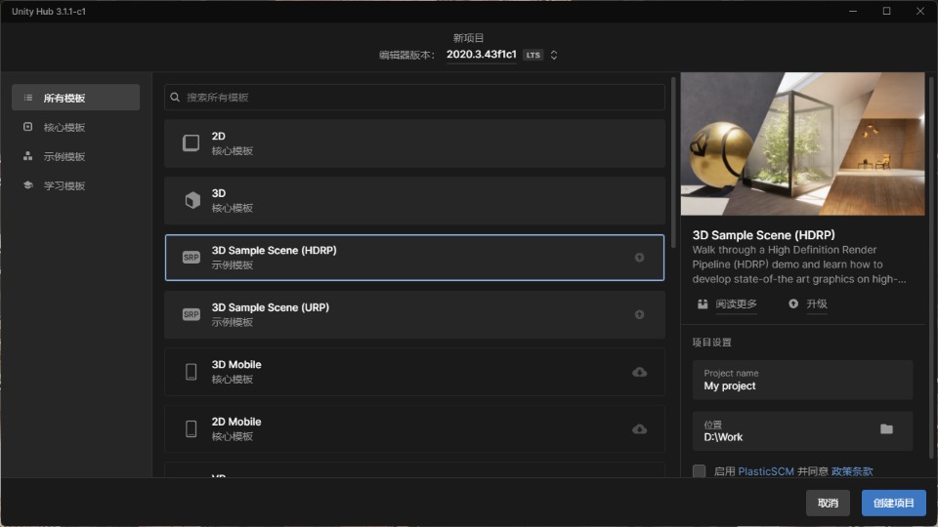The image size is (938, 527).
Task: Click the search magnifier icon in templates
Action: point(176,98)
